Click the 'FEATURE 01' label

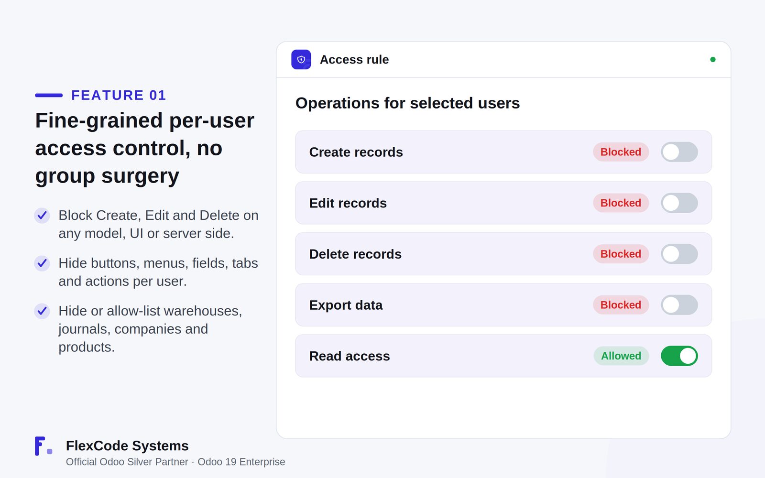119,95
